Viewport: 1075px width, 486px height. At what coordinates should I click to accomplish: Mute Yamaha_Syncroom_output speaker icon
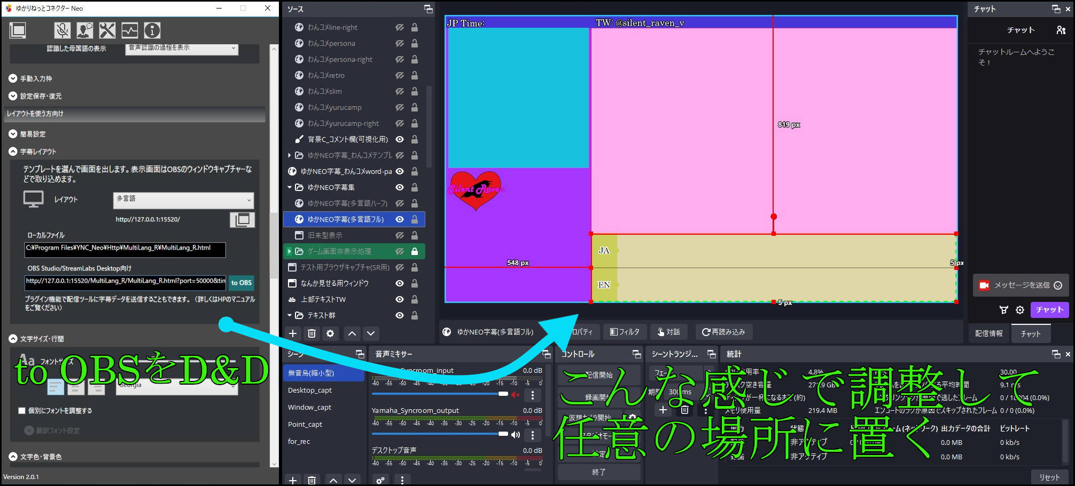pyautogui.click(x=516, y=435)
